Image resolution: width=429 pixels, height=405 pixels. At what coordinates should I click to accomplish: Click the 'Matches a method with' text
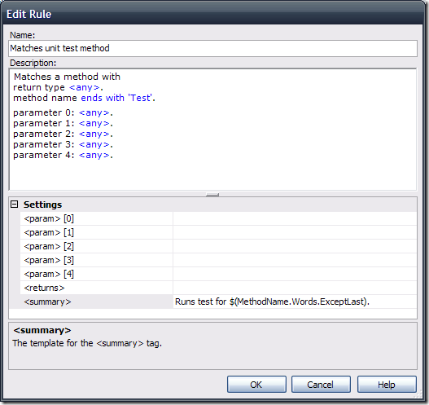tap(67, 77)
